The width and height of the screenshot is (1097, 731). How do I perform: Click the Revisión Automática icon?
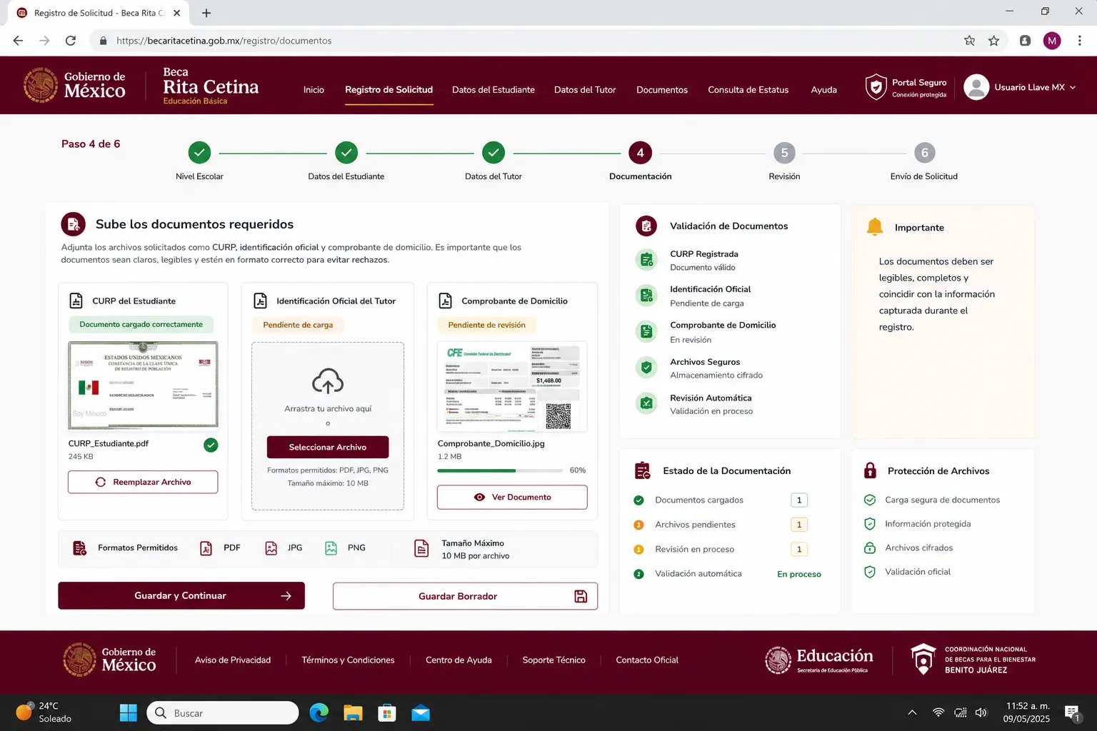coord(646,403)
